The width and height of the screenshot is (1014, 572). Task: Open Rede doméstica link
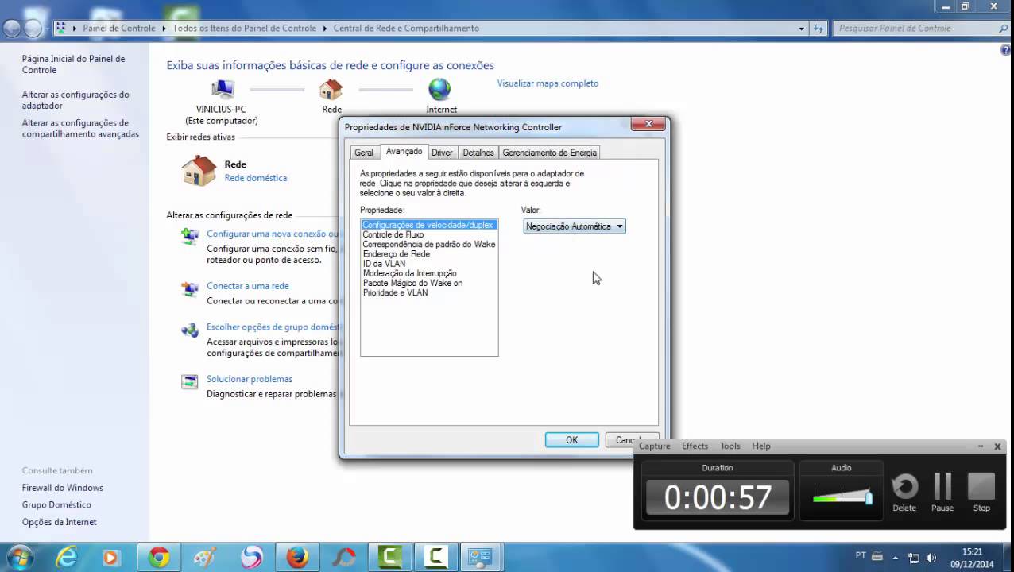pyautogui.click(x=256, y=178)
